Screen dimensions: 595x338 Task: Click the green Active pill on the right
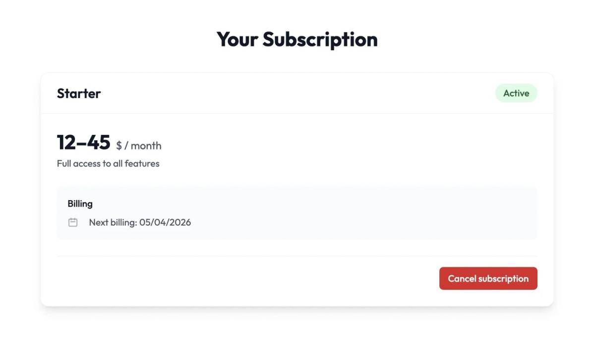(516, 93)
